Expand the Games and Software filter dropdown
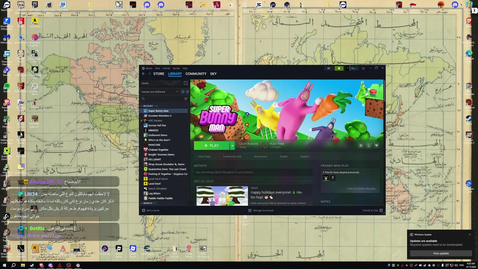Screen dimensions: 478x269 160,92
